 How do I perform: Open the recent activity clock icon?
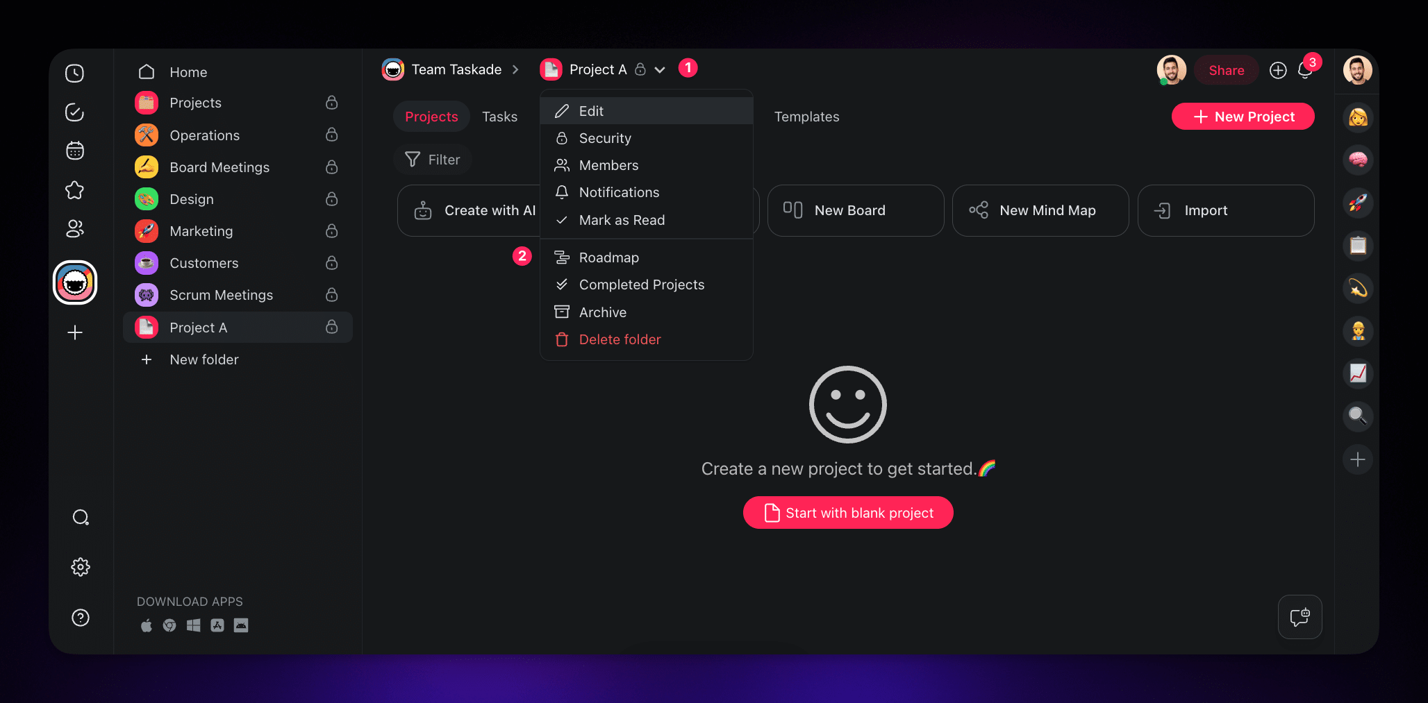pyautogui.click(x=74, y=74)
